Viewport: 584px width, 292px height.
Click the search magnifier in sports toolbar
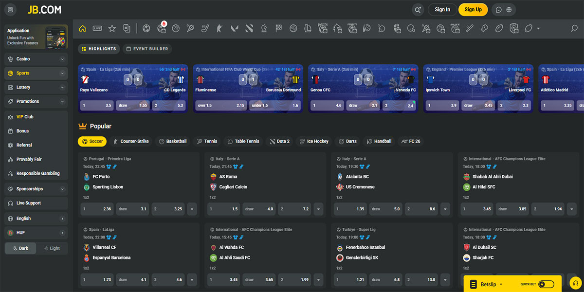click(574, 29)
